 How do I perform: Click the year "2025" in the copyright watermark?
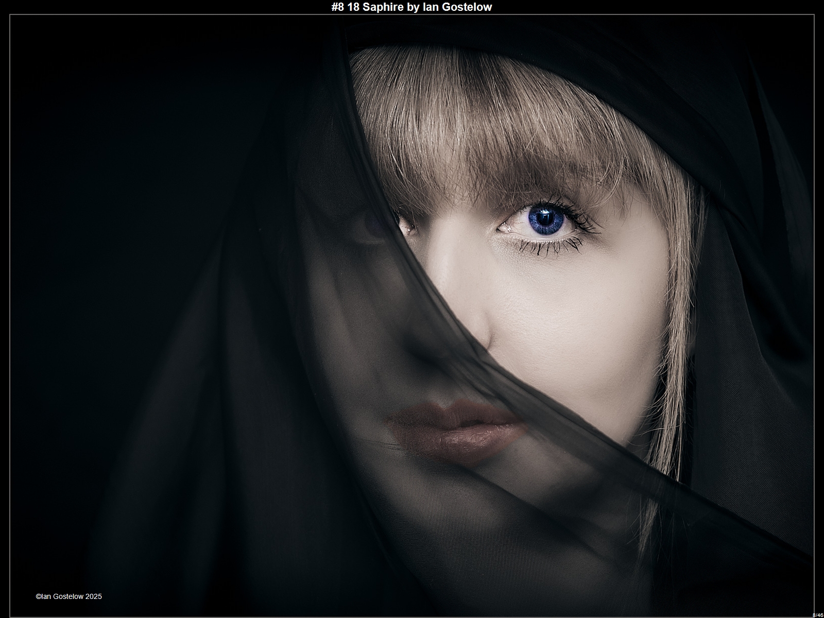coord(94,596)
